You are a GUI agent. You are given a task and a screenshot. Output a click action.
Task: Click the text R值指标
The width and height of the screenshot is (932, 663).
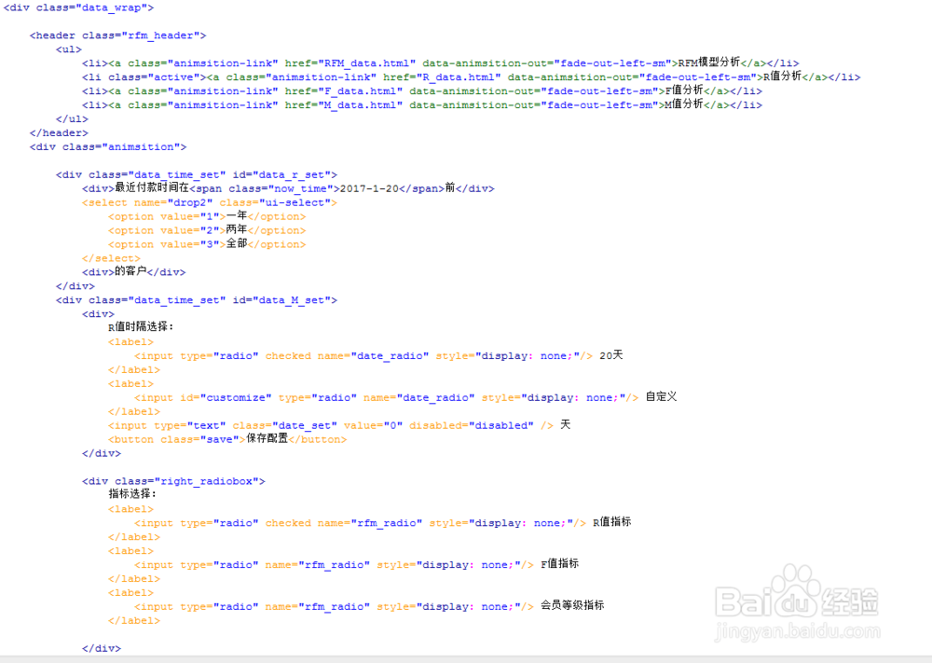[611, 523]
